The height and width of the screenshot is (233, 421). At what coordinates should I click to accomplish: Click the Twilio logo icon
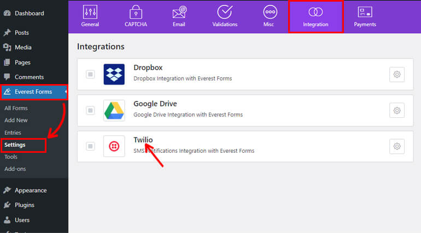click(x=114, y=146)
